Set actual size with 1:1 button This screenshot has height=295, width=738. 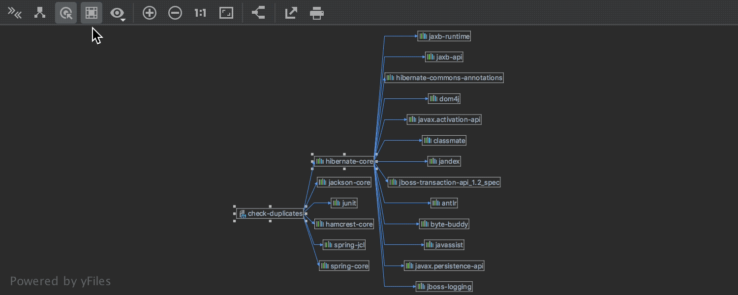click(200, 13)
